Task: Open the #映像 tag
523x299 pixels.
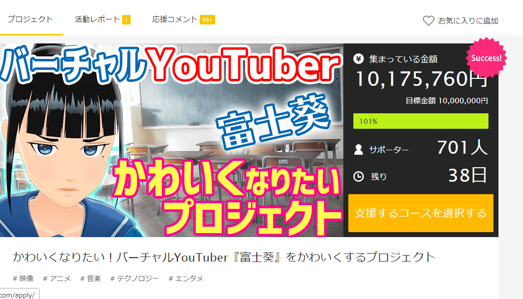Action: pyautogui.click(x=24, y=279)
